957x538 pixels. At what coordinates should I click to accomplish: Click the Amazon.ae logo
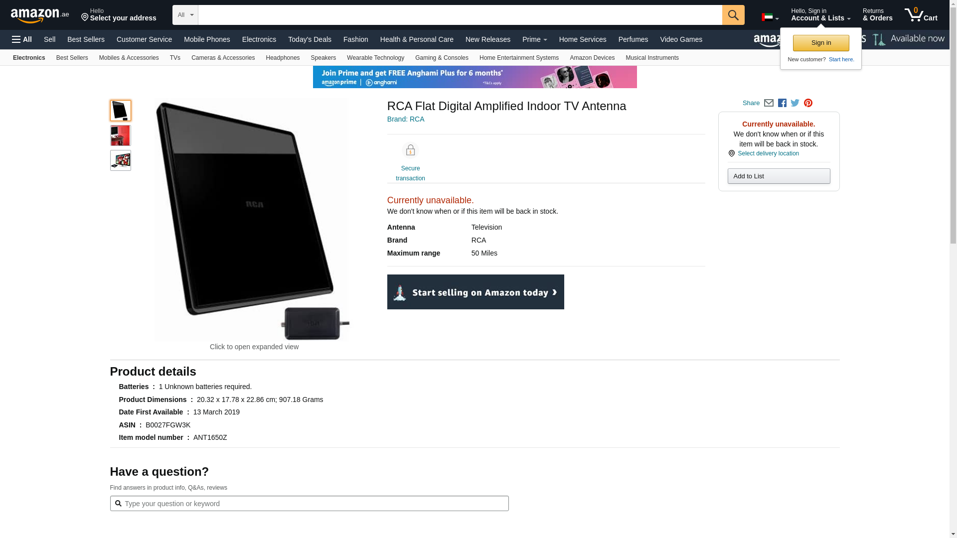[40, 15]
